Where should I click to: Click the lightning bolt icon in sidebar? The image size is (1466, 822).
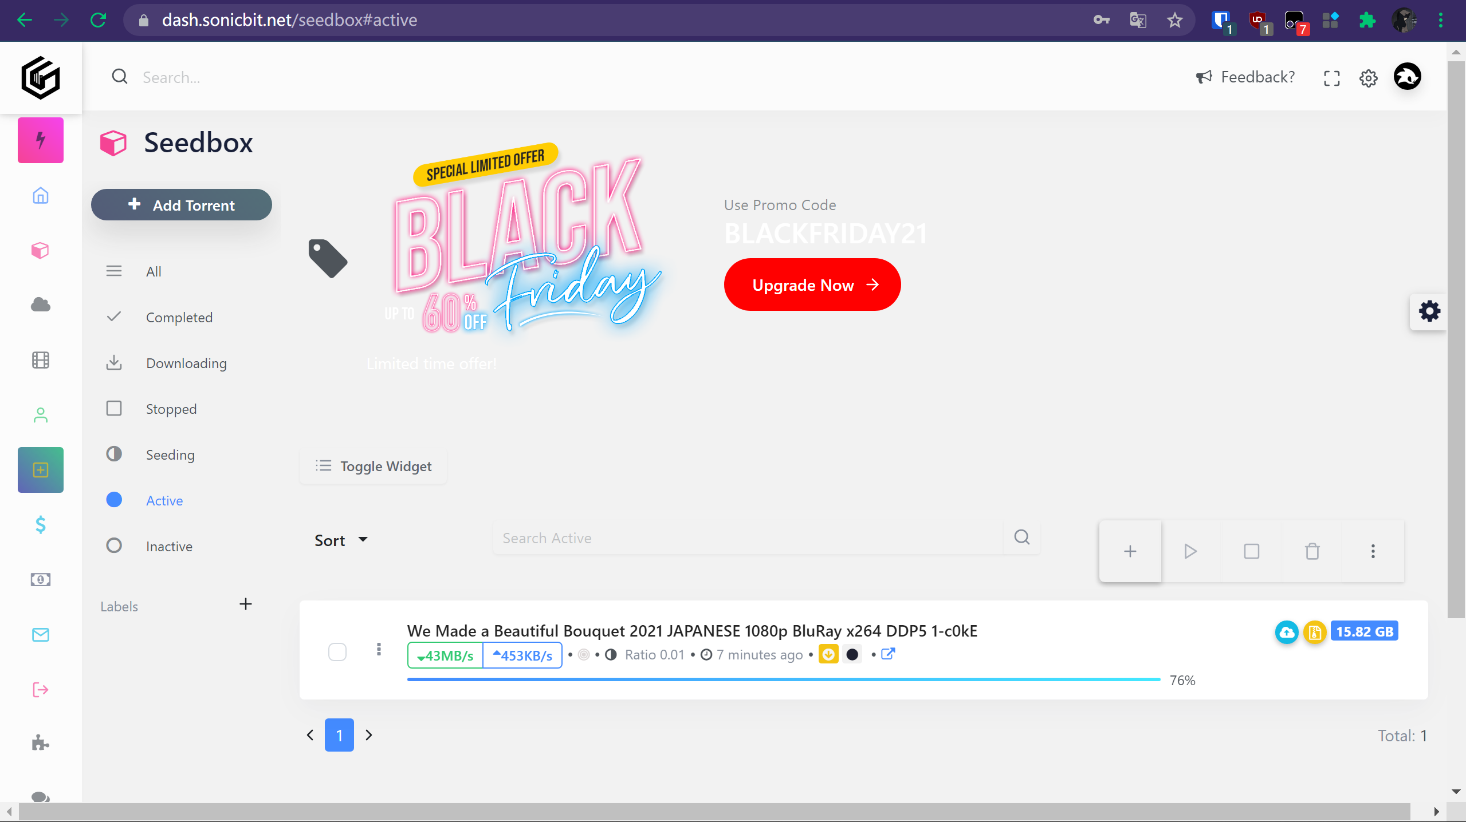(40, 140)
